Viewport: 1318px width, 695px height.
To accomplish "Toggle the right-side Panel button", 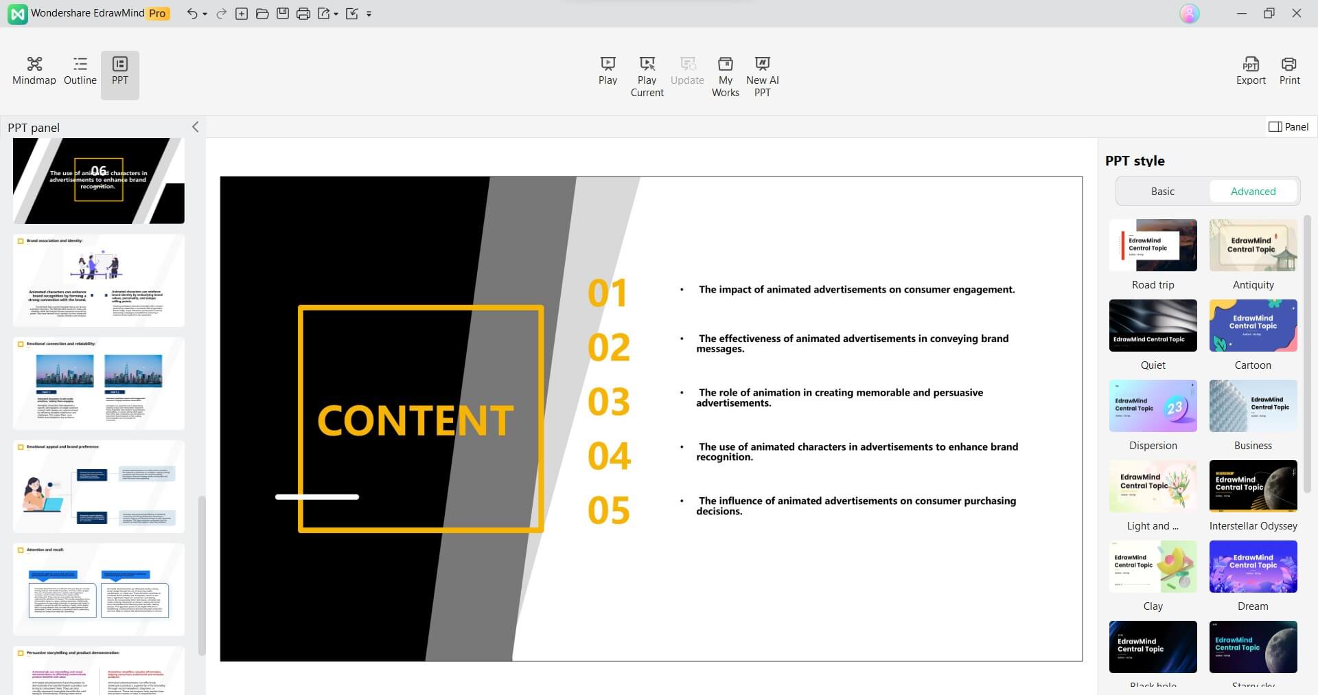I will pyautogui.click(x=1288, y=127).
